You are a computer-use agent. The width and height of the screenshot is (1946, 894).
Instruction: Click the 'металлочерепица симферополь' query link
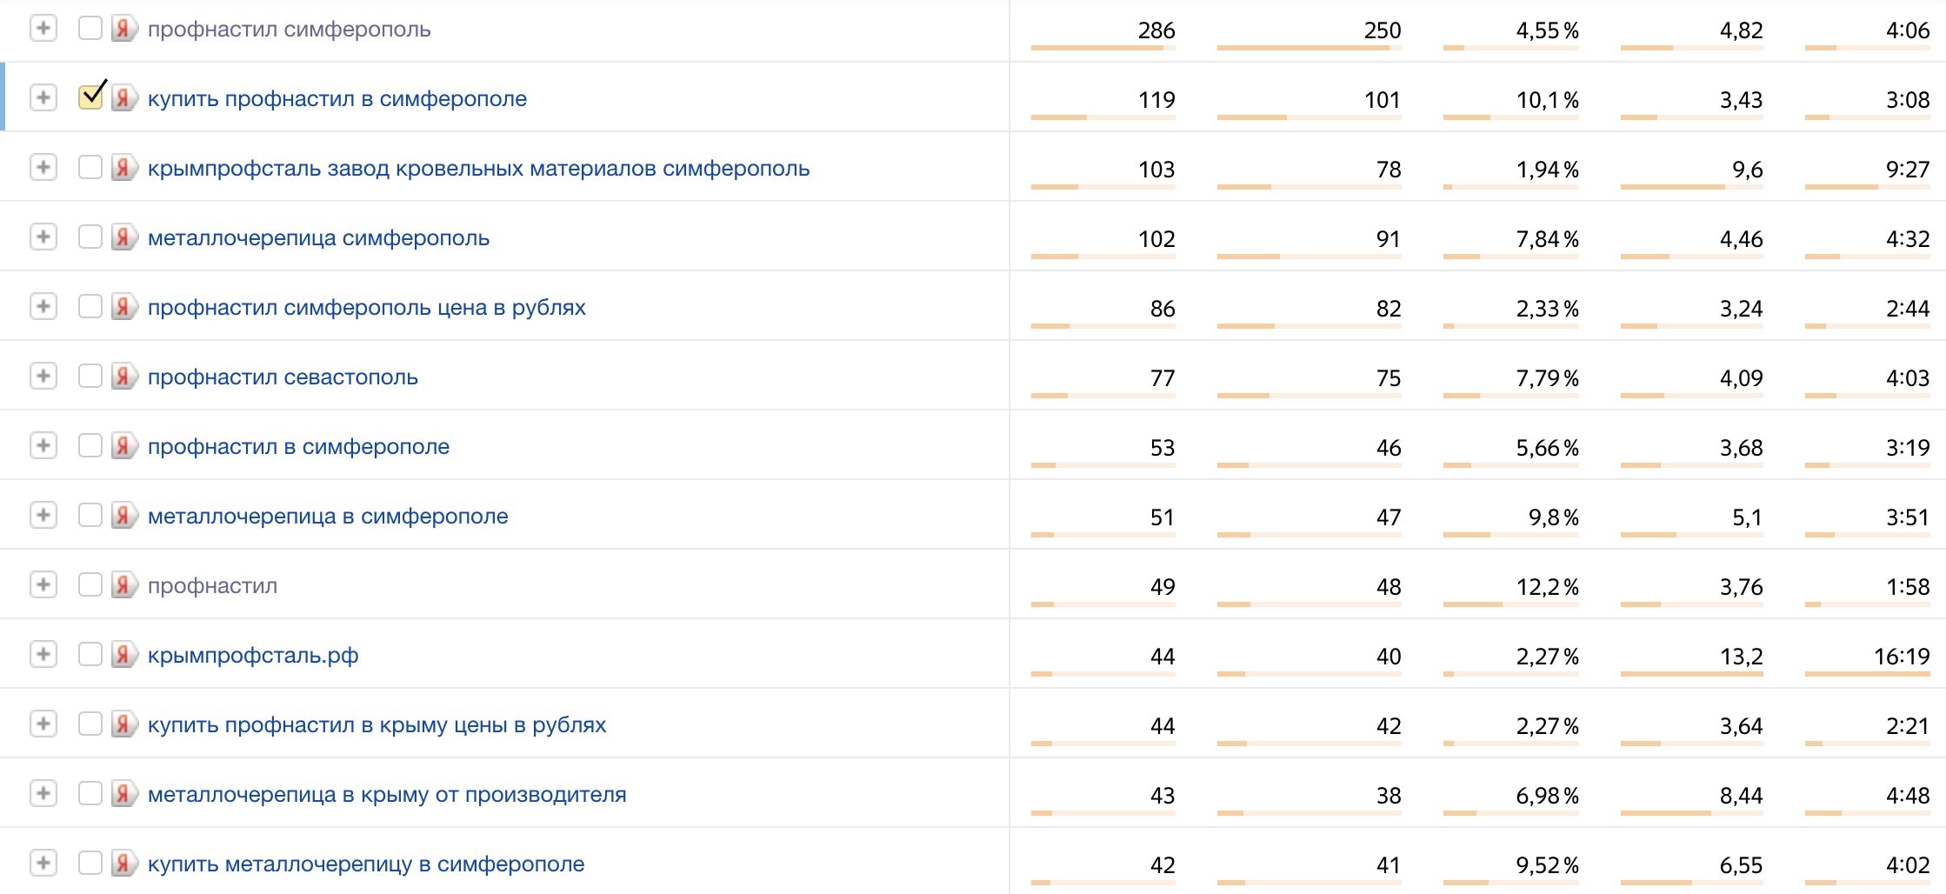pos(318,238)
